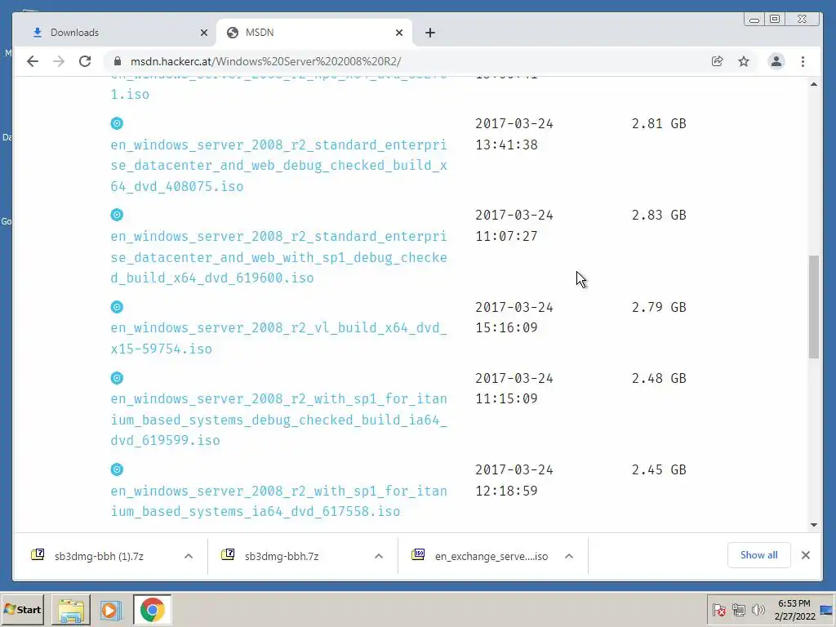The image size is (836, 627).
Task: Open itanium debug_checked_build_ia64_dvd_619599.iso link
Action: tap(279, 420)
